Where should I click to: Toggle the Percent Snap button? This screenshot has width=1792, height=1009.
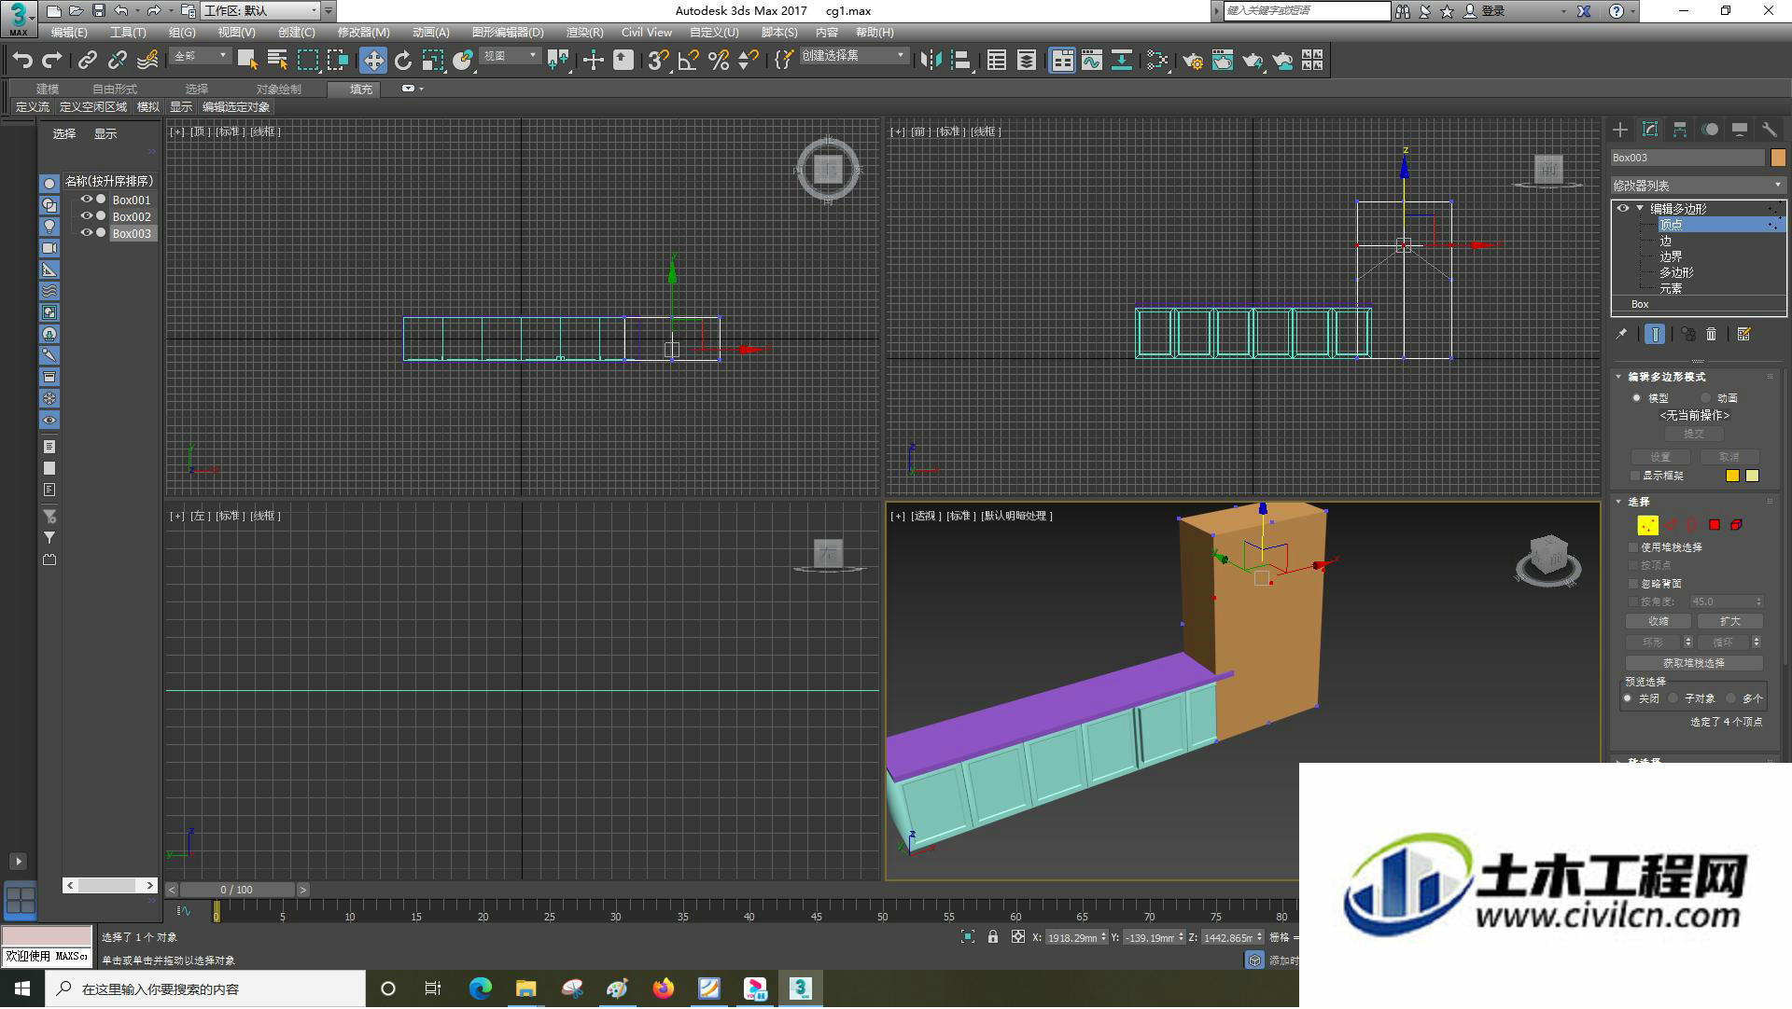click(x=719, y=61)
